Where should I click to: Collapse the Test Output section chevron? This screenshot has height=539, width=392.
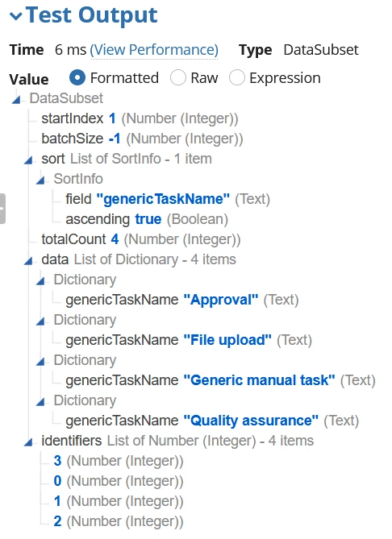pos(16,16)
